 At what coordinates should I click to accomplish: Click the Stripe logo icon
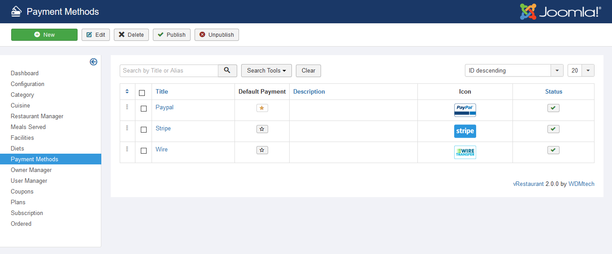[x=465, y=131]
